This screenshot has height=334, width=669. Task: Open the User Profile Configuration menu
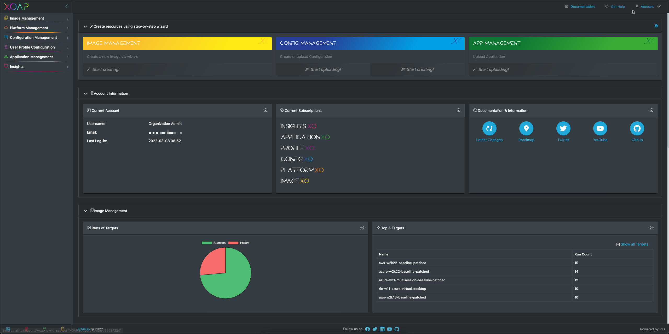(x=36, y=47)
